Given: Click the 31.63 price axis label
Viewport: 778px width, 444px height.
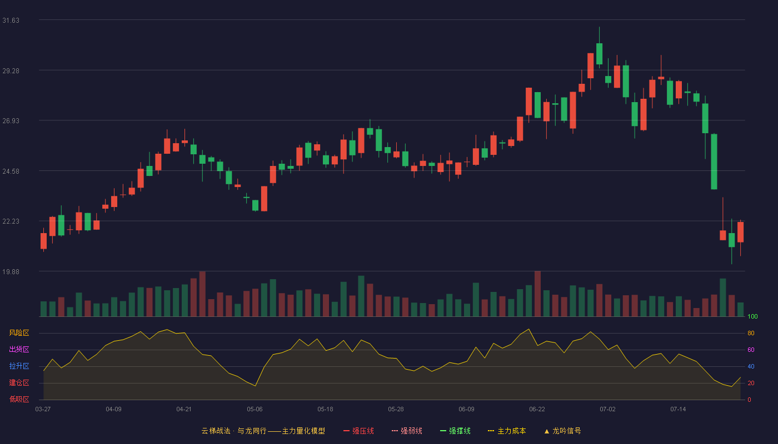Looking at the screenshot, I should 11,20.
